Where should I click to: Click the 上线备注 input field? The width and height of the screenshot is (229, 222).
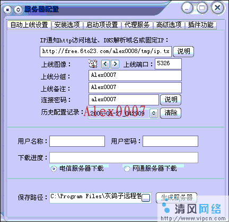(135, 87)
